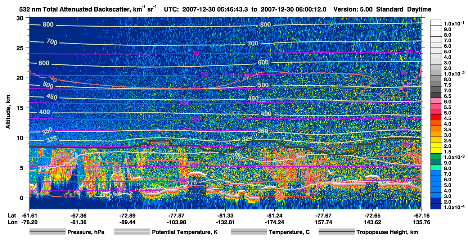Click the 'Altitude, km' axis label
468x240 pixels.
pos(8,112)
